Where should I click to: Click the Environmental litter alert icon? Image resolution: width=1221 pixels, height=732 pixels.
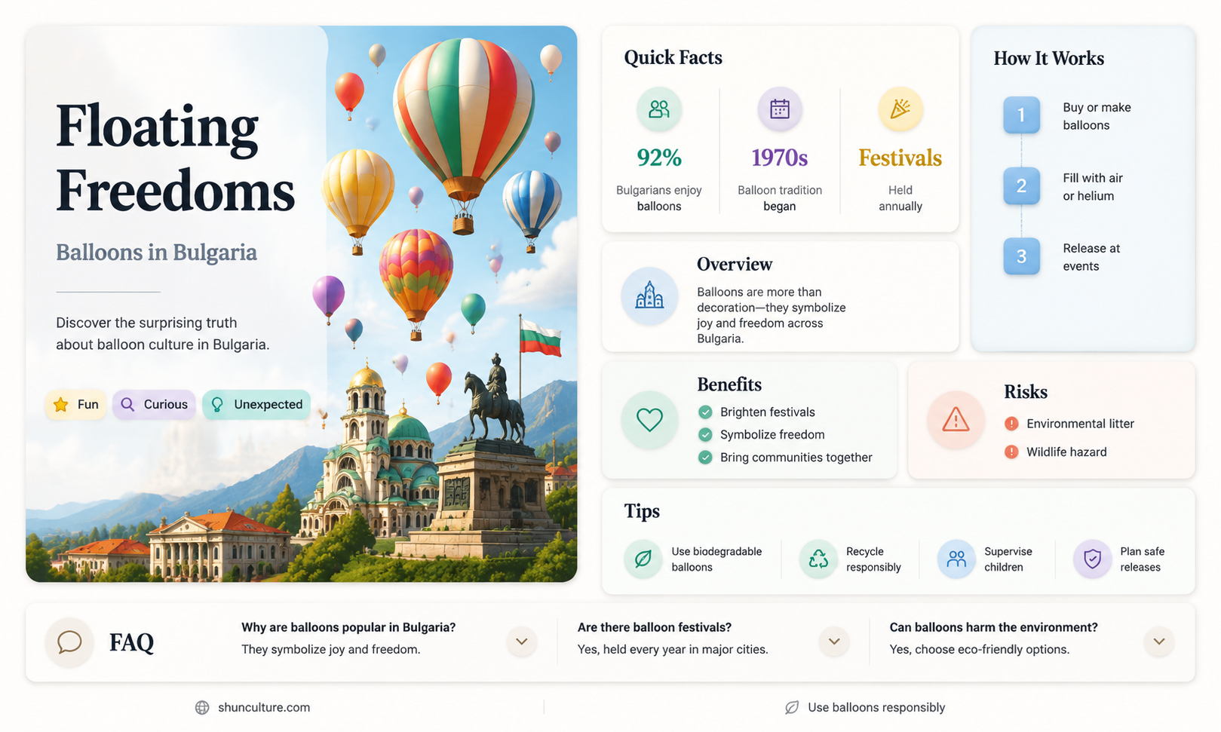1011,424
